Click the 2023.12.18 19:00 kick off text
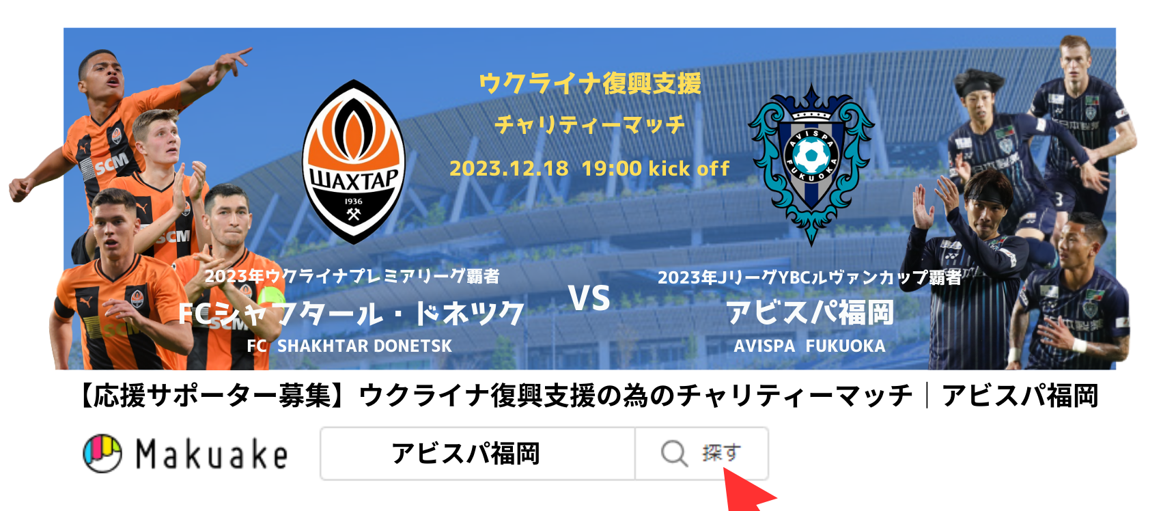This screenshot has width=1161, height=511. [x=589, y=168]
